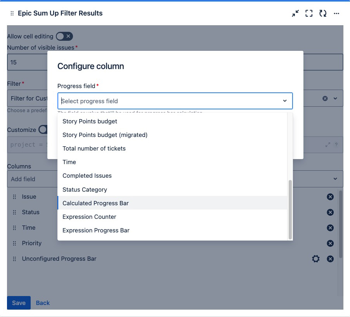Select Calculated Progress Bar option
This screenshot has width=350, height=317.
click(x=95, y=203)
